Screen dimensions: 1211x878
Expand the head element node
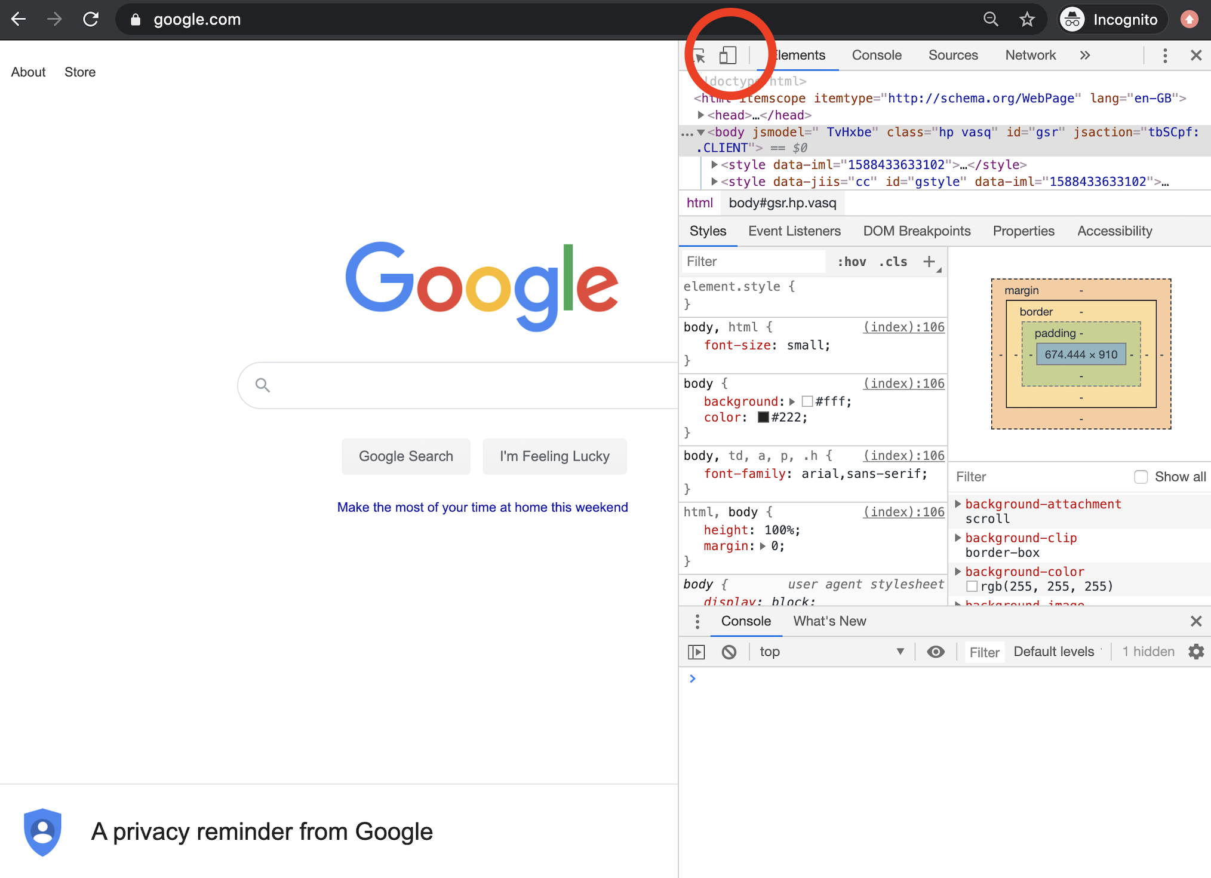coord(701,115)
